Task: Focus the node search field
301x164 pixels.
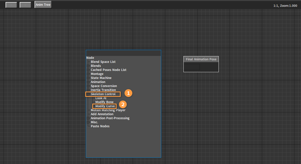Action: 123,53
